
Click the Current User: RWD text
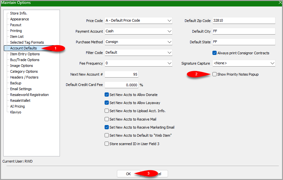tap(17, 161)
